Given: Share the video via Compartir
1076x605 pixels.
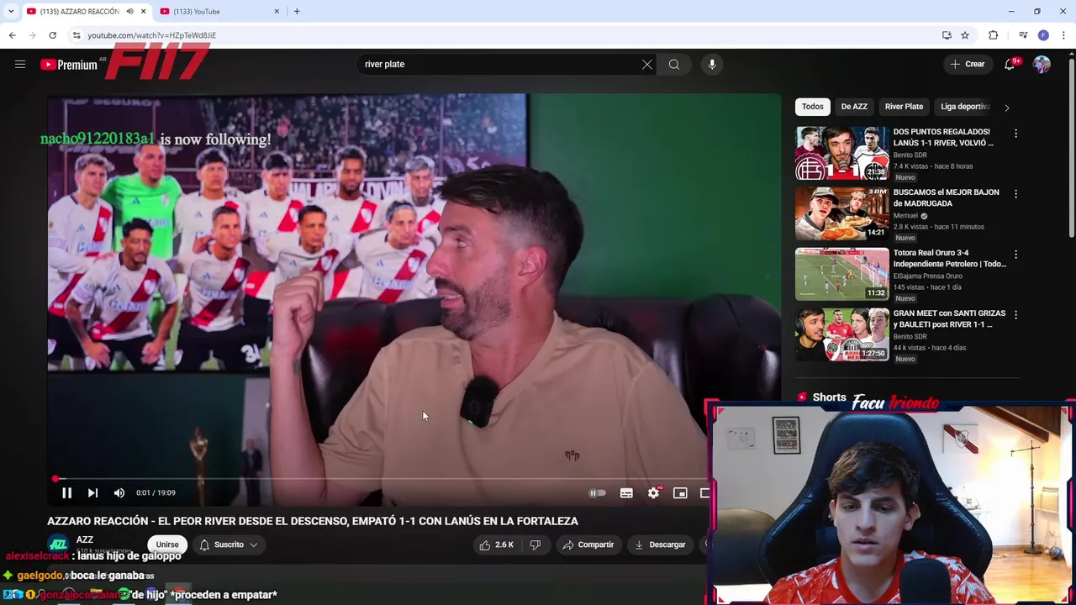Looking at the screenshot, I should click(x=588, y=544).
